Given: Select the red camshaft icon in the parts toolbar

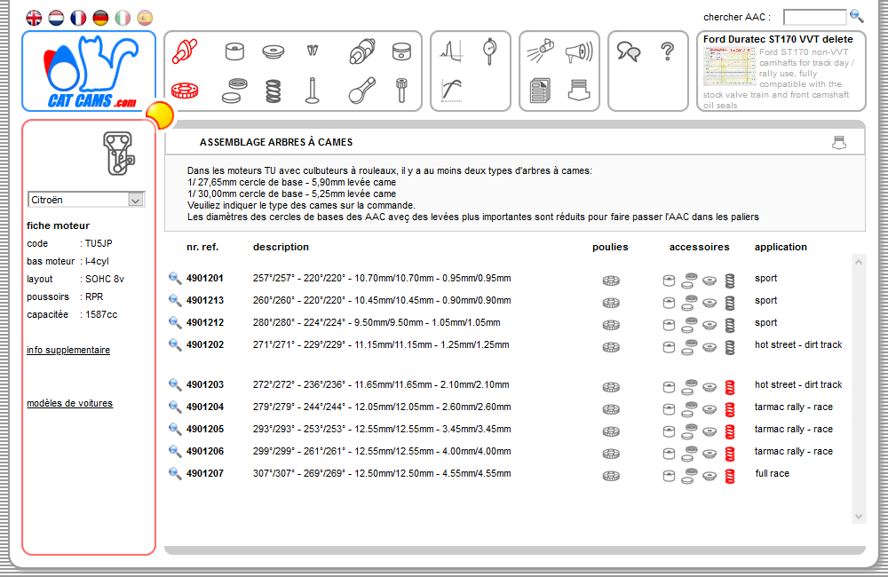Looking at the screenshot, I should (185, 52).
